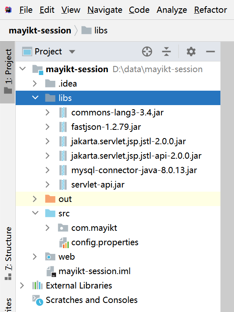Click the External Libraries icon

point(37,286)
